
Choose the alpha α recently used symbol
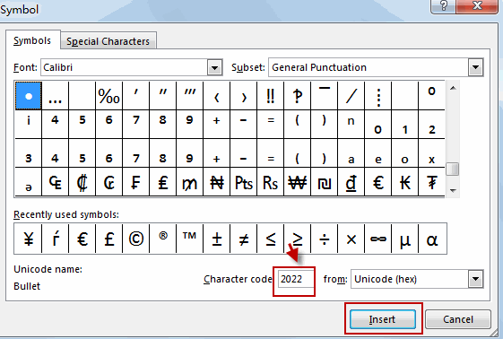coord(432,239)
